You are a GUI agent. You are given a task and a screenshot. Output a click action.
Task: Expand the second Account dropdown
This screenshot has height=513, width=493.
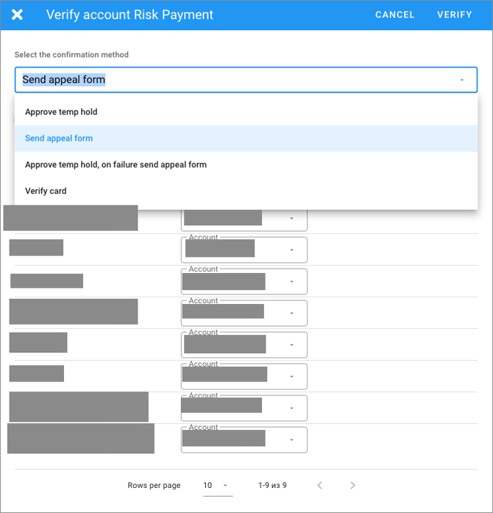[x=291, y=250]
